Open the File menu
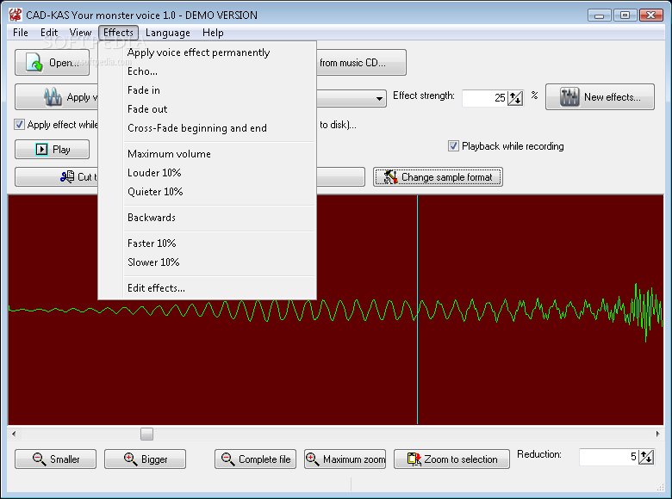 pos(21,33)
